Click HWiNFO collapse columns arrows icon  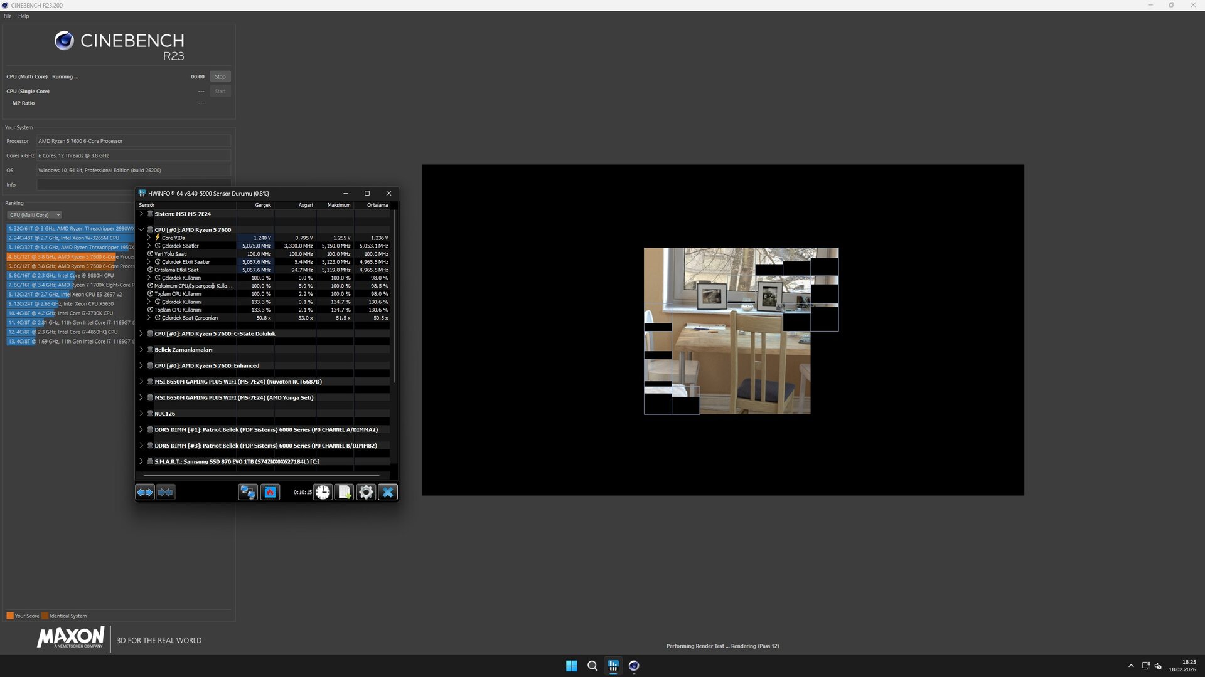coord(166,493)
